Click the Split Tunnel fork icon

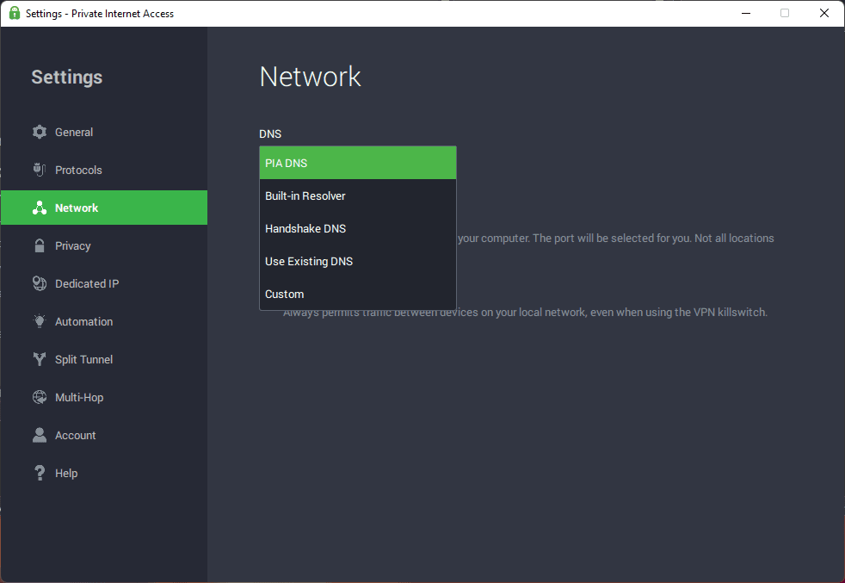[x=40, y=359]
